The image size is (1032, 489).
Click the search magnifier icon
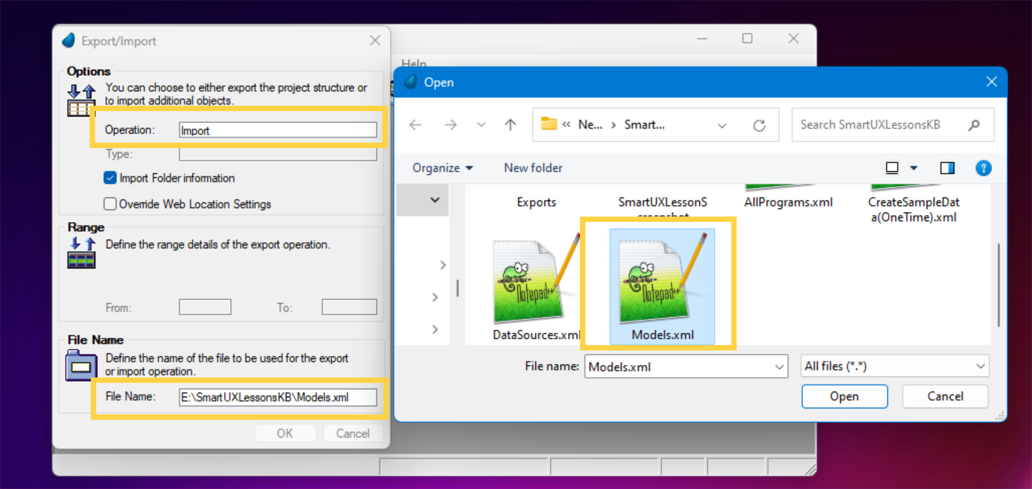[973, 125]
